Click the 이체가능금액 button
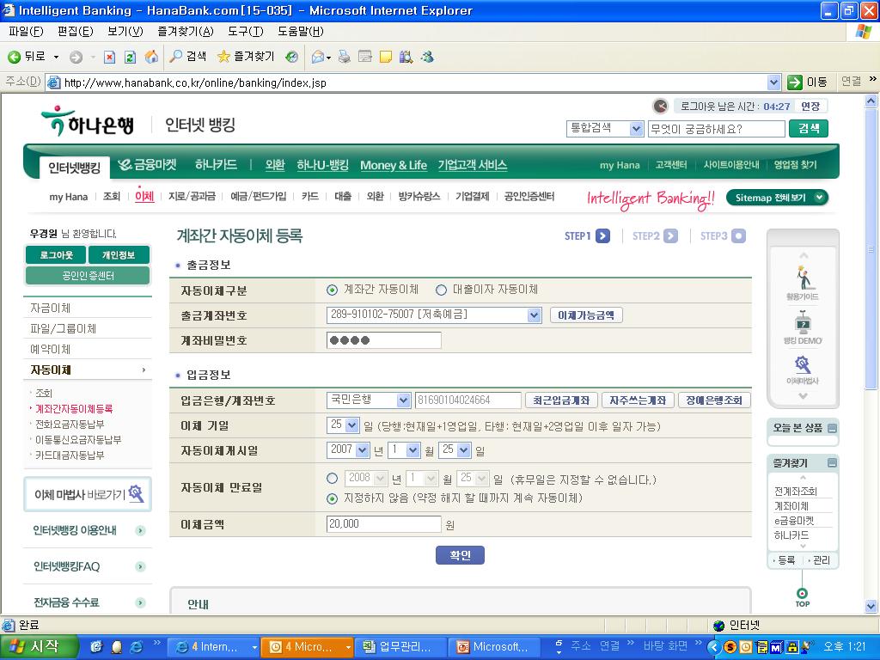Viewport: 880px width, 660px height. (586, 315)
